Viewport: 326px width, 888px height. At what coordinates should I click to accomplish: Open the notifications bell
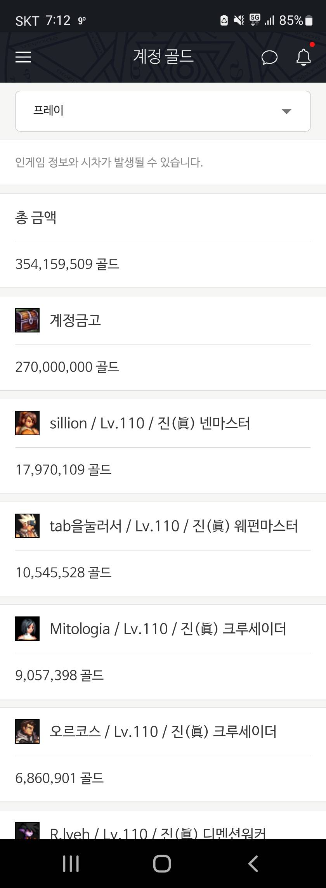click(x=303, y=57)
